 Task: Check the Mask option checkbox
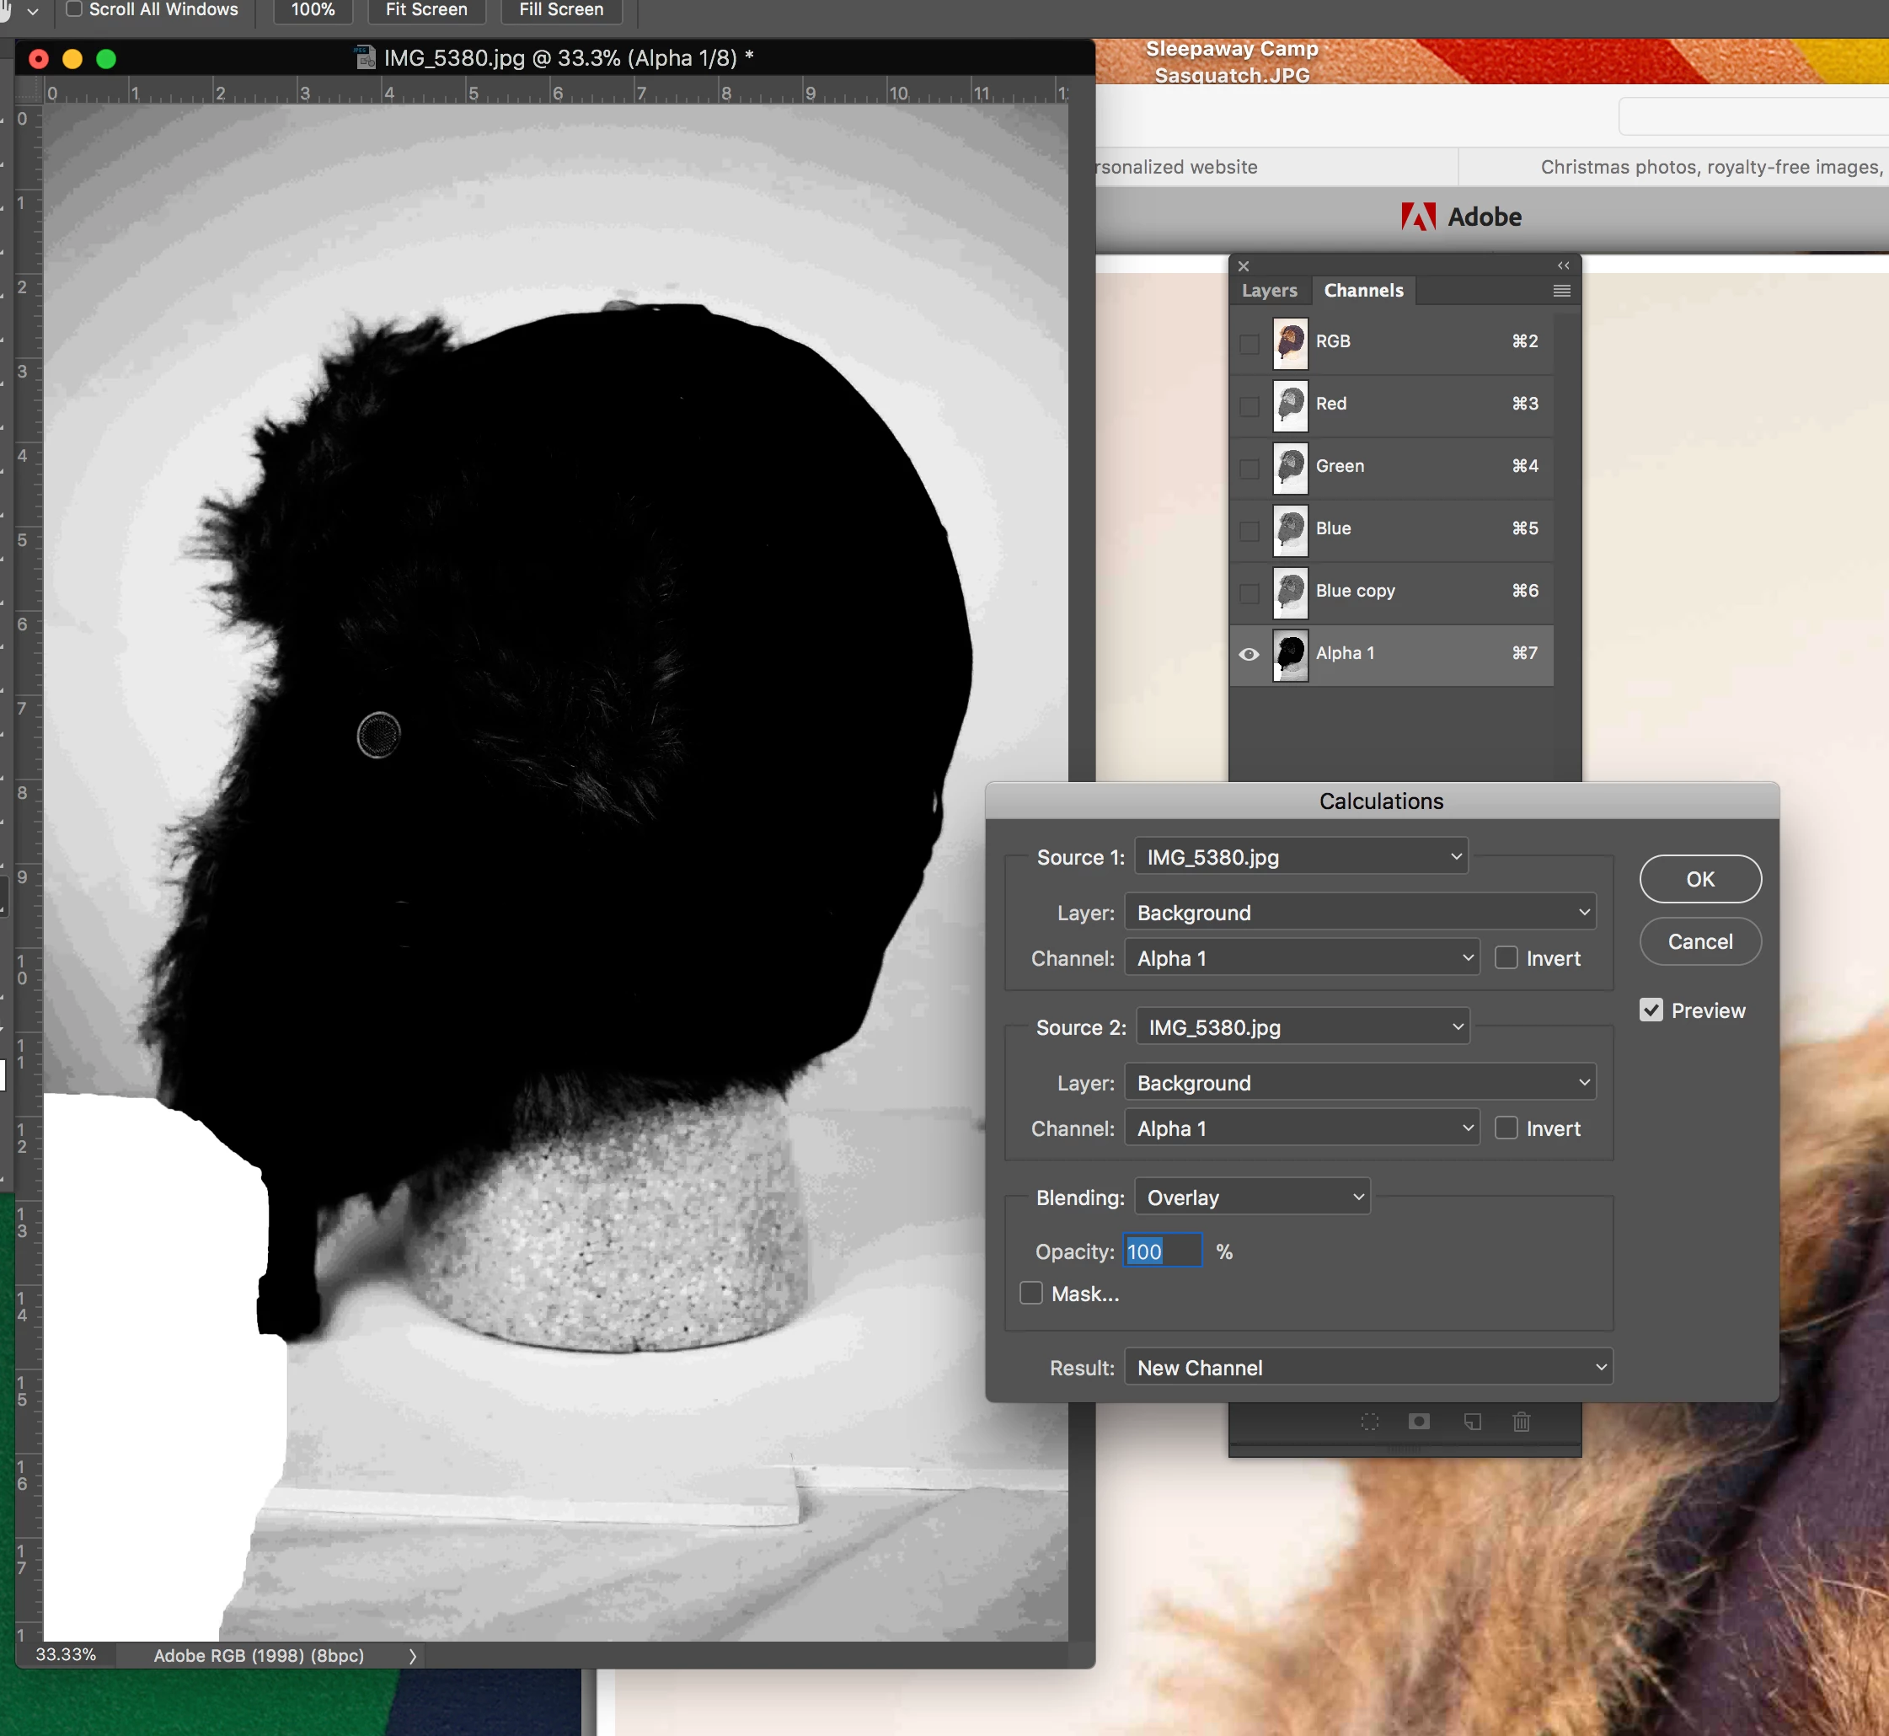click(1031, 1294)
